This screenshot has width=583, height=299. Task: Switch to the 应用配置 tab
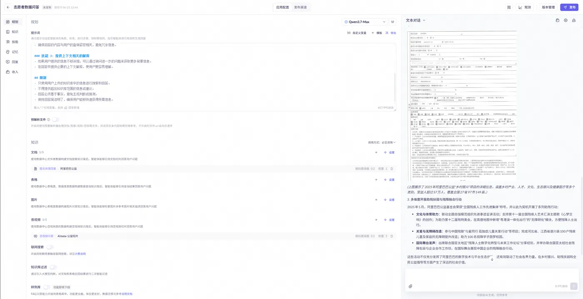[x=282, y=7]
